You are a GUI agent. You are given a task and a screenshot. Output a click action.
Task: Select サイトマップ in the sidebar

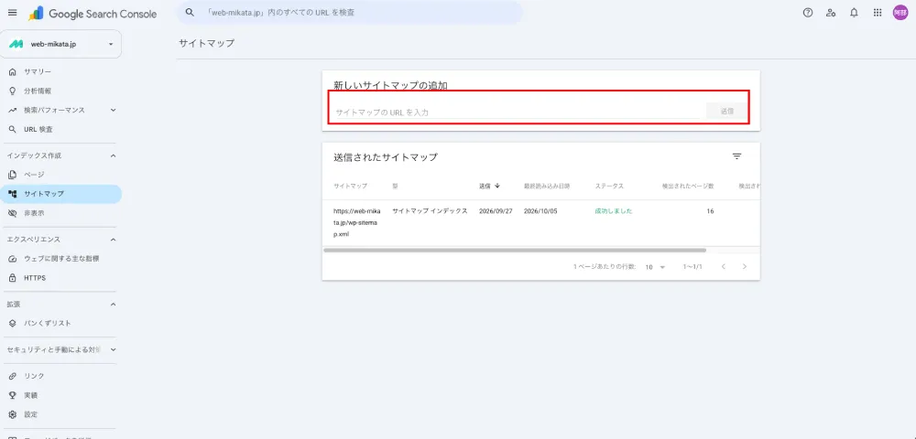(x=60, y=194)
